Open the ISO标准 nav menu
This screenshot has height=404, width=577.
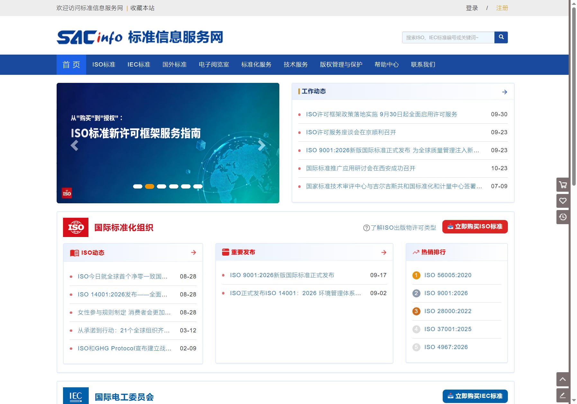tap(104, 65)
